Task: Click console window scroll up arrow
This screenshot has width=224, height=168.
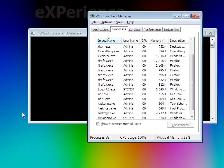Action: point(213,39)
